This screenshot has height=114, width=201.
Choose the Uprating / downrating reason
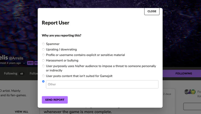(43, 50)
